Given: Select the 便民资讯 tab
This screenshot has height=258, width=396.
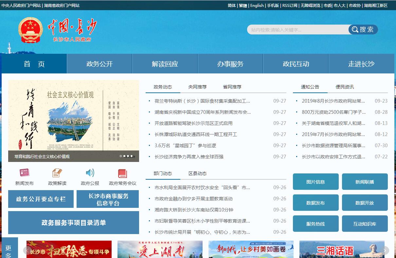Looking at the screenshot, I should point(345,87).
